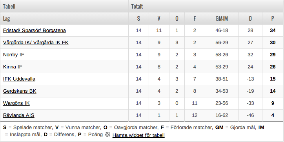Screen dimensions: 284x142
Task: Click the GM-IM column header
Action: pyautogui.click(x=222, y=18)
